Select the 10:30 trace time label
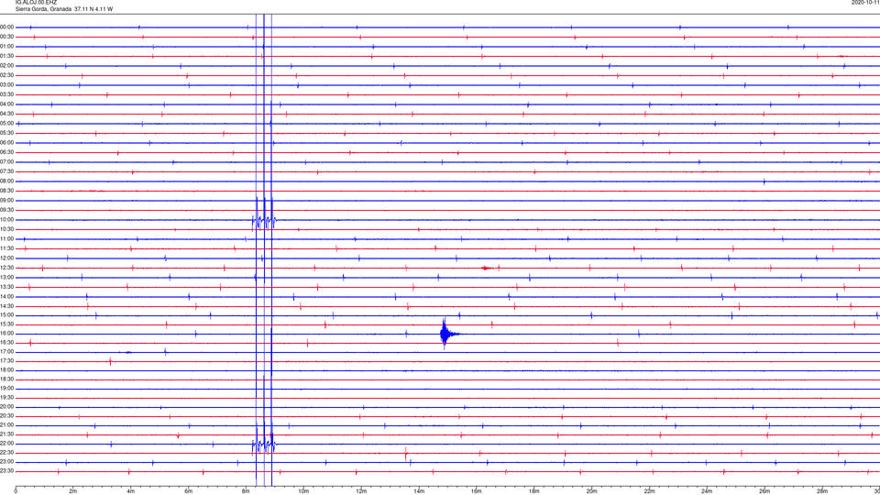 6,229
